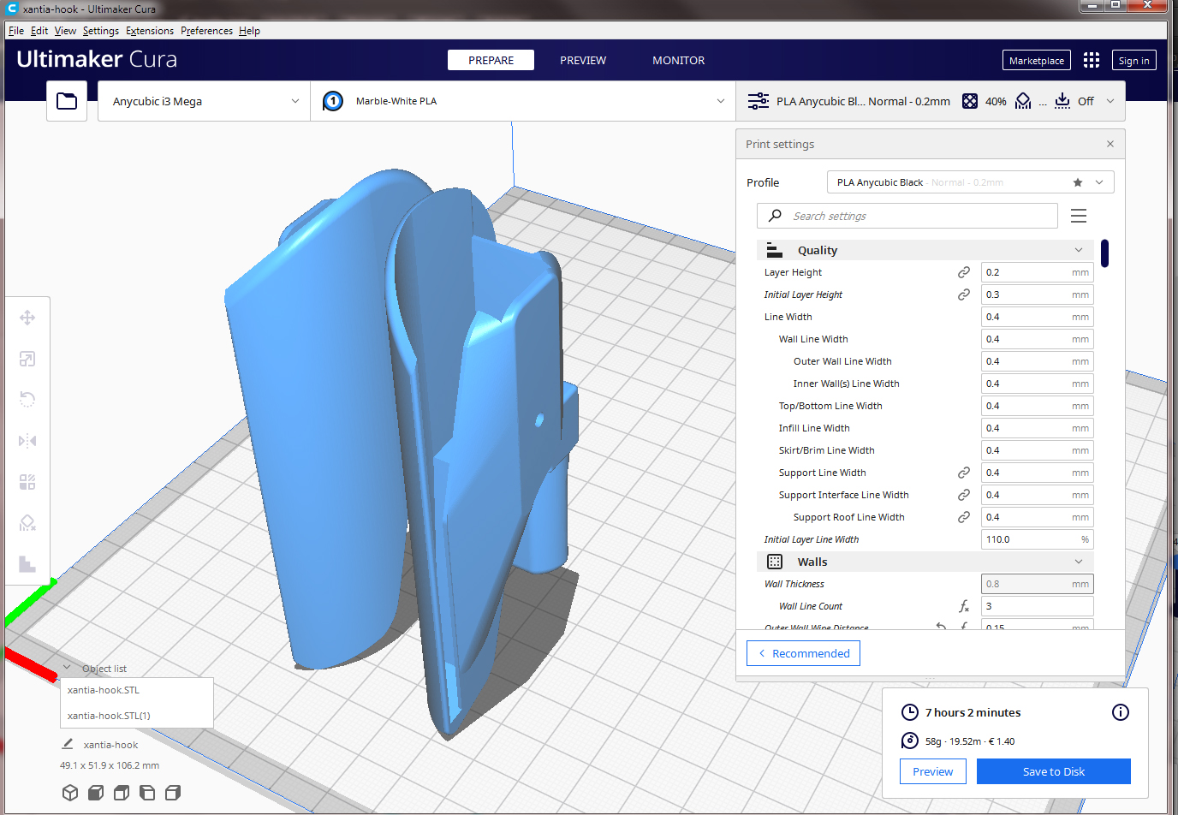Click Initial Layer Height link icon
This screenshot has height=815, width=1178.
pos(964,294)
